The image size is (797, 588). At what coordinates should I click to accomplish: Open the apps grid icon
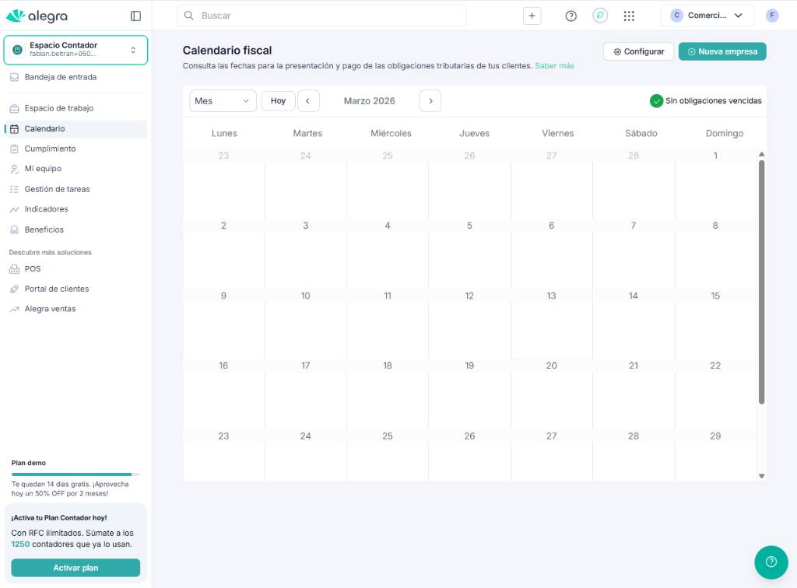click(x=629, y=16)
